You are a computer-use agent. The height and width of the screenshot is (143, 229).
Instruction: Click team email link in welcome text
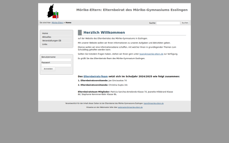[151, 54]
